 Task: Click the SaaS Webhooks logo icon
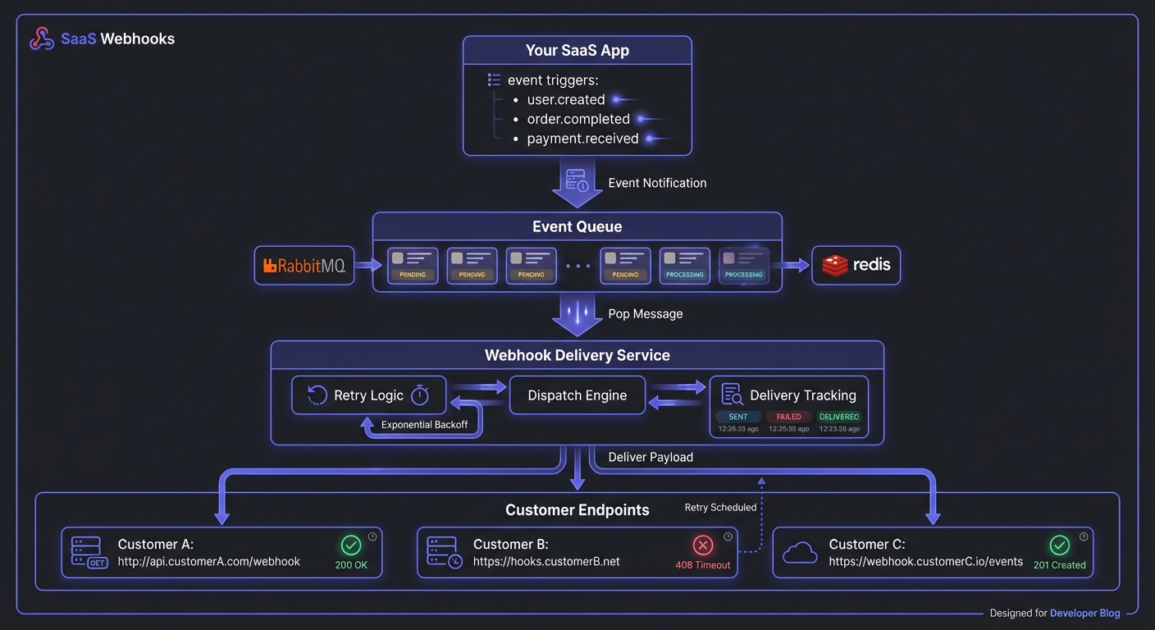point(42,39)
